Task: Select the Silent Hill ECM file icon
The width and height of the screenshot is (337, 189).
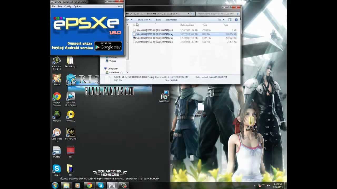Action: tap(134, 38)
